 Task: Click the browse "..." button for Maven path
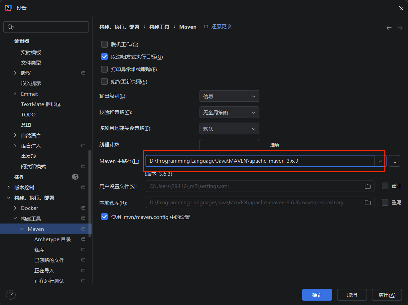pos(394,161)
